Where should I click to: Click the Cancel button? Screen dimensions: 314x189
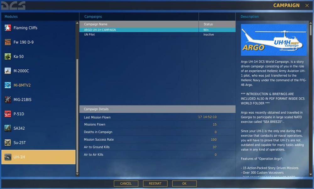(x=126, y=183)
